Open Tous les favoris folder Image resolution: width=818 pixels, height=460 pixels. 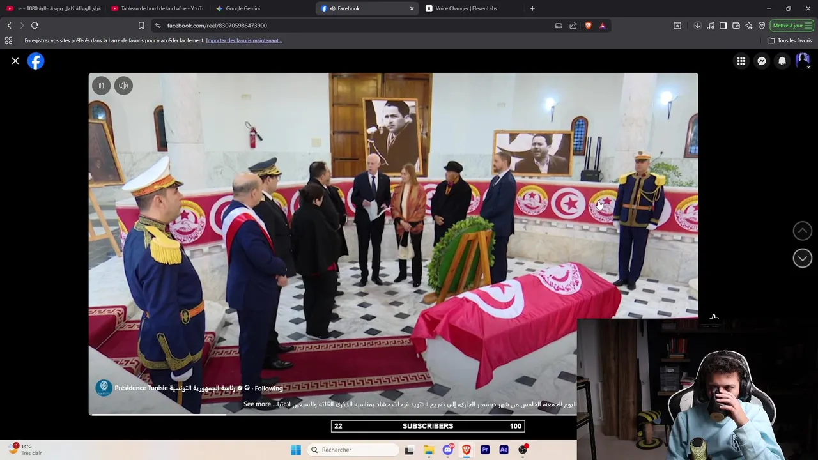click(x=790, y=40)
